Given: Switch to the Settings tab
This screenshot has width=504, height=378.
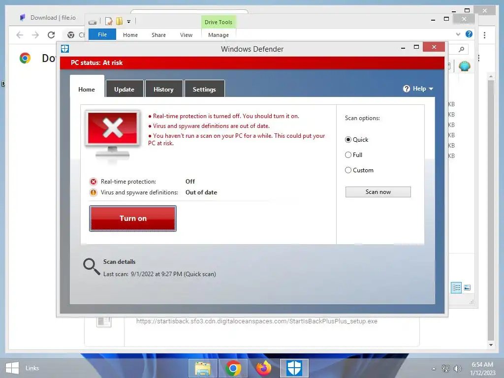Looking at the screenshot, I should 204,89.
